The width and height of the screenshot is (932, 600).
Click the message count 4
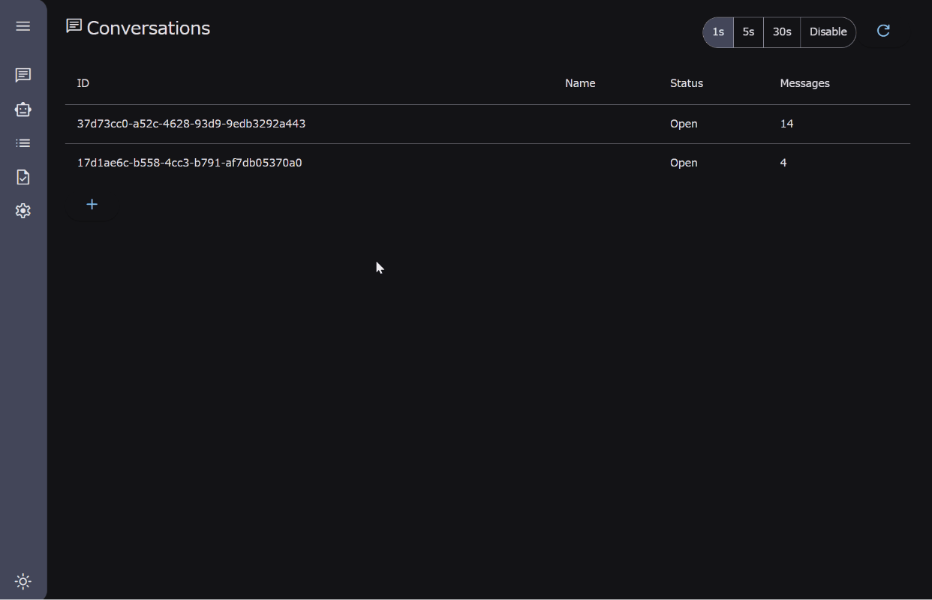click(783, 163)
